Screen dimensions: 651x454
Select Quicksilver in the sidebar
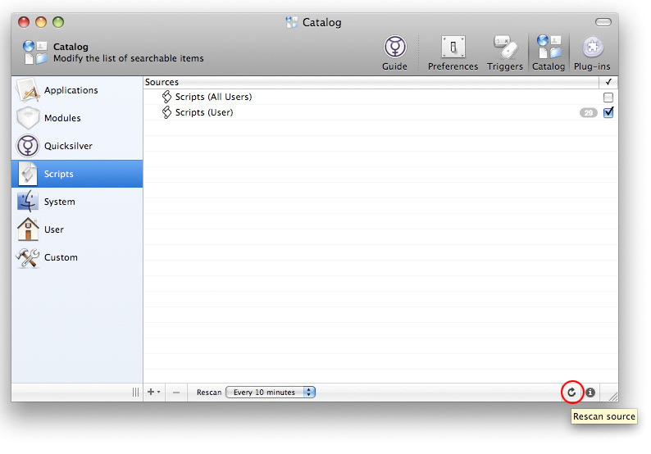click(77, 146)
